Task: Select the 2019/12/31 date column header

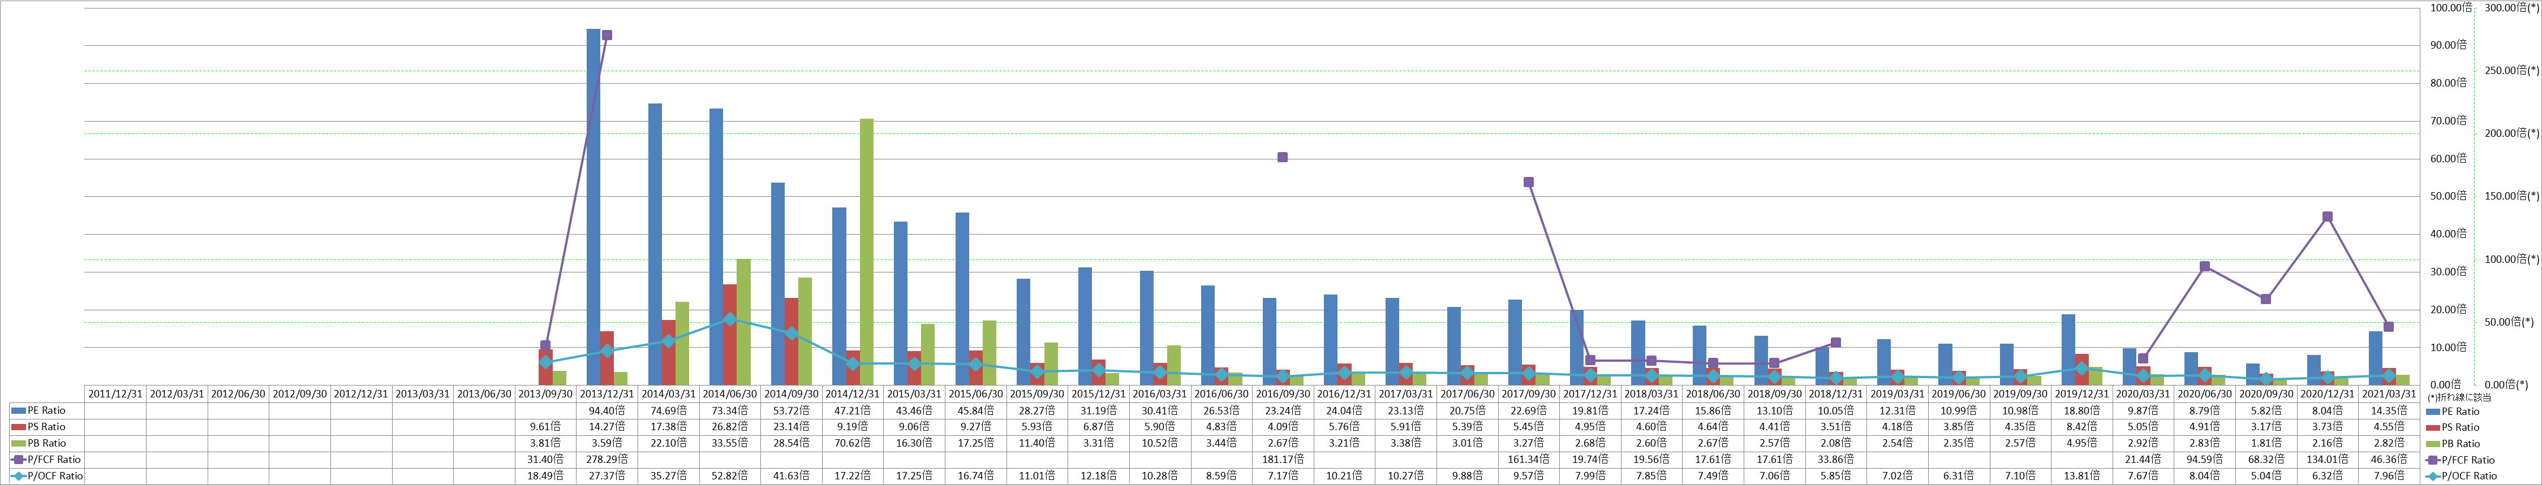Action: [2081, 393]
